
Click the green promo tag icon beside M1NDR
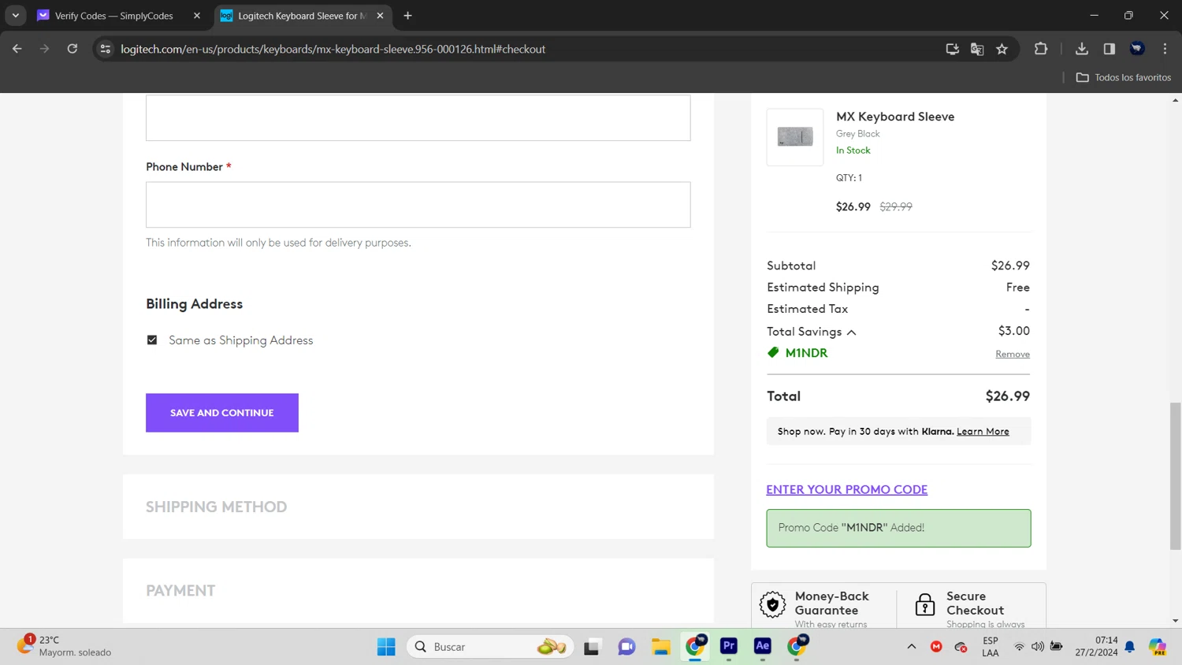click(x=773, y=352)
